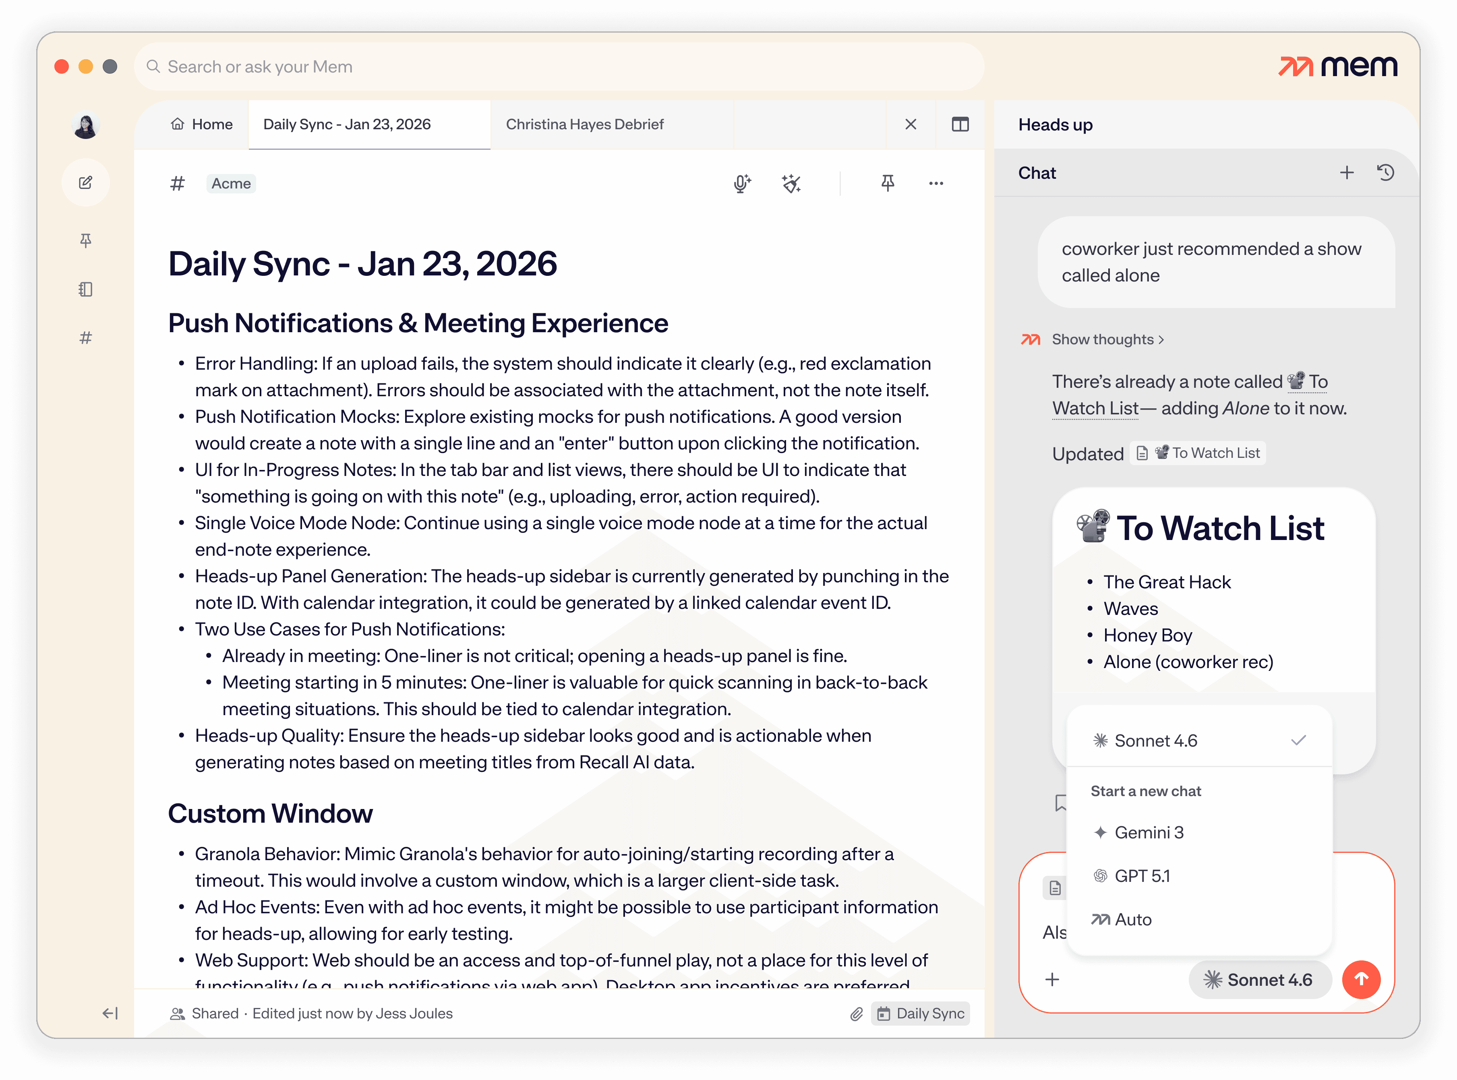This screenshot has height=1080, width=1457.
Task: Open the notebook icon in sidebar
Action: (x=86, y=289)
